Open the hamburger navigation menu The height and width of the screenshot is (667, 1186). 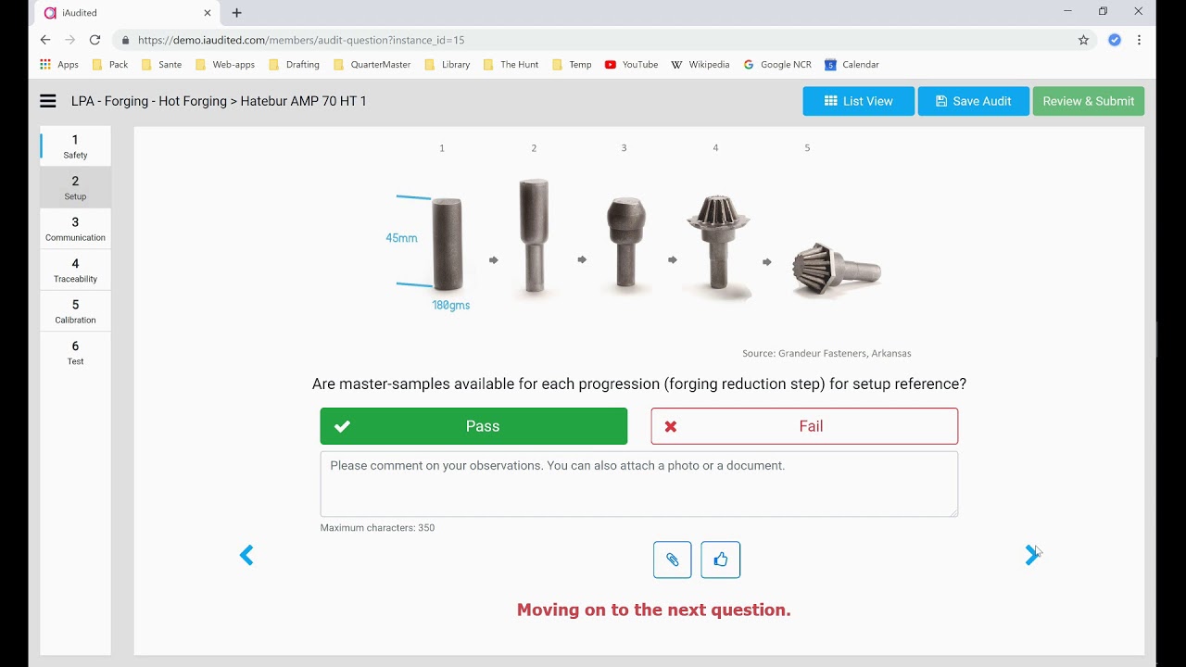click(48, 101)
